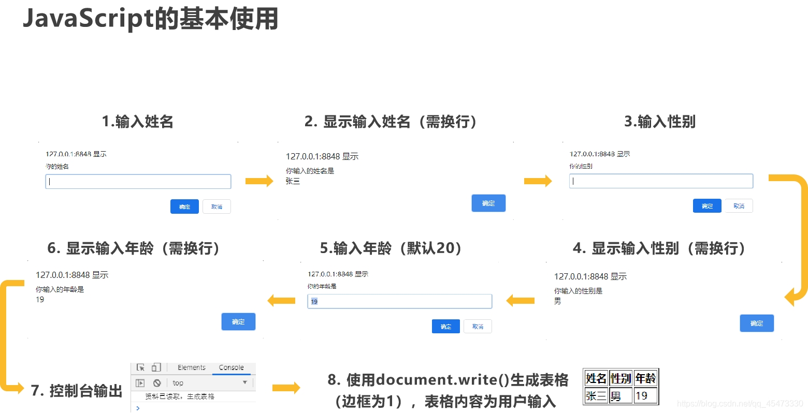Screen dimensions: 808x413
Task: Cancel the 你的年龄是 prompt with 取消
Action: tap(478, 327)
